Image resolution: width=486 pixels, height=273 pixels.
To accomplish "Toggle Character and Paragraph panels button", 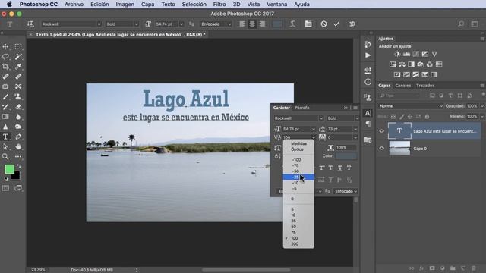I will (x=308, y=24).
